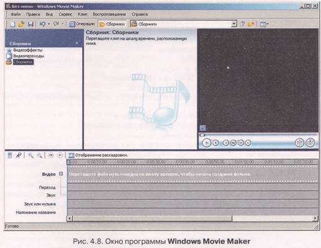
Task: Jump forward in the preview monitor
Action: click(248, 143)
